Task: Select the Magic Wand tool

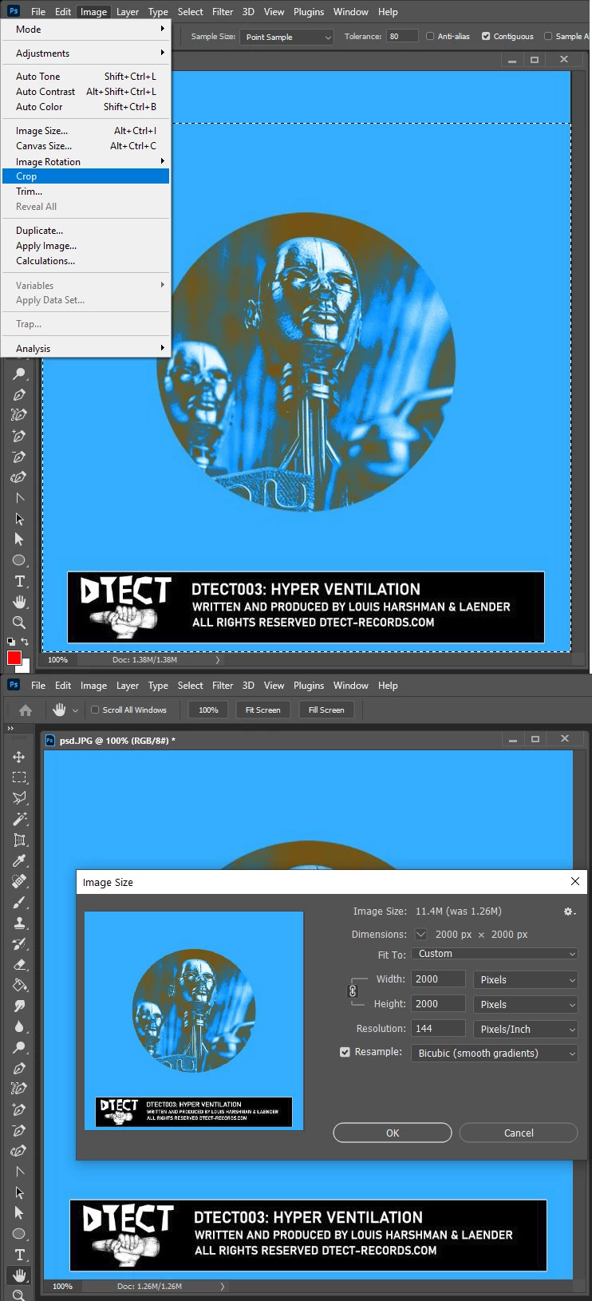Action: 19,819
